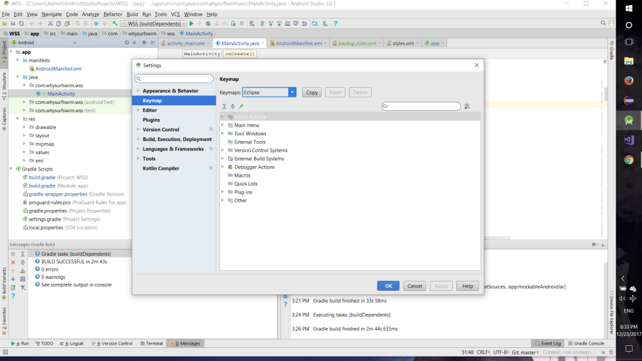Screen dimensions: 642x361
Task: Expand the Debugger Actions tree node
Action: (x=223, y=167)
